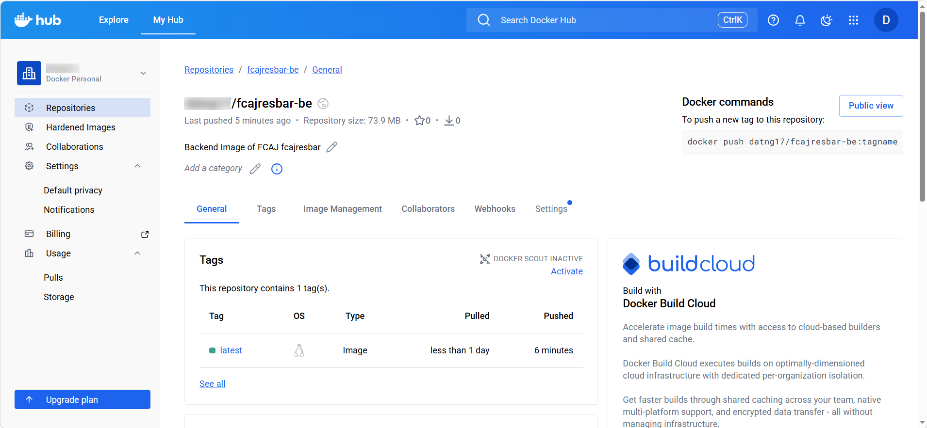Viewport: 927px width, 428px height.
Task: Collapse the Usage sidebar section
Action: (137, 253)
